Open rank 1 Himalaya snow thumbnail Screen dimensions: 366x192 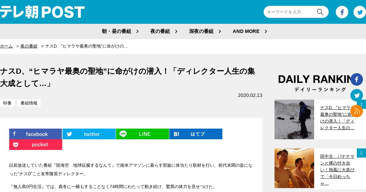coord(294,119)
